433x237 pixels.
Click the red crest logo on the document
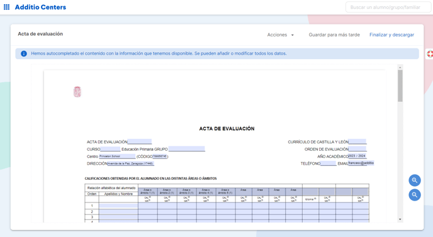pos(77,92)
